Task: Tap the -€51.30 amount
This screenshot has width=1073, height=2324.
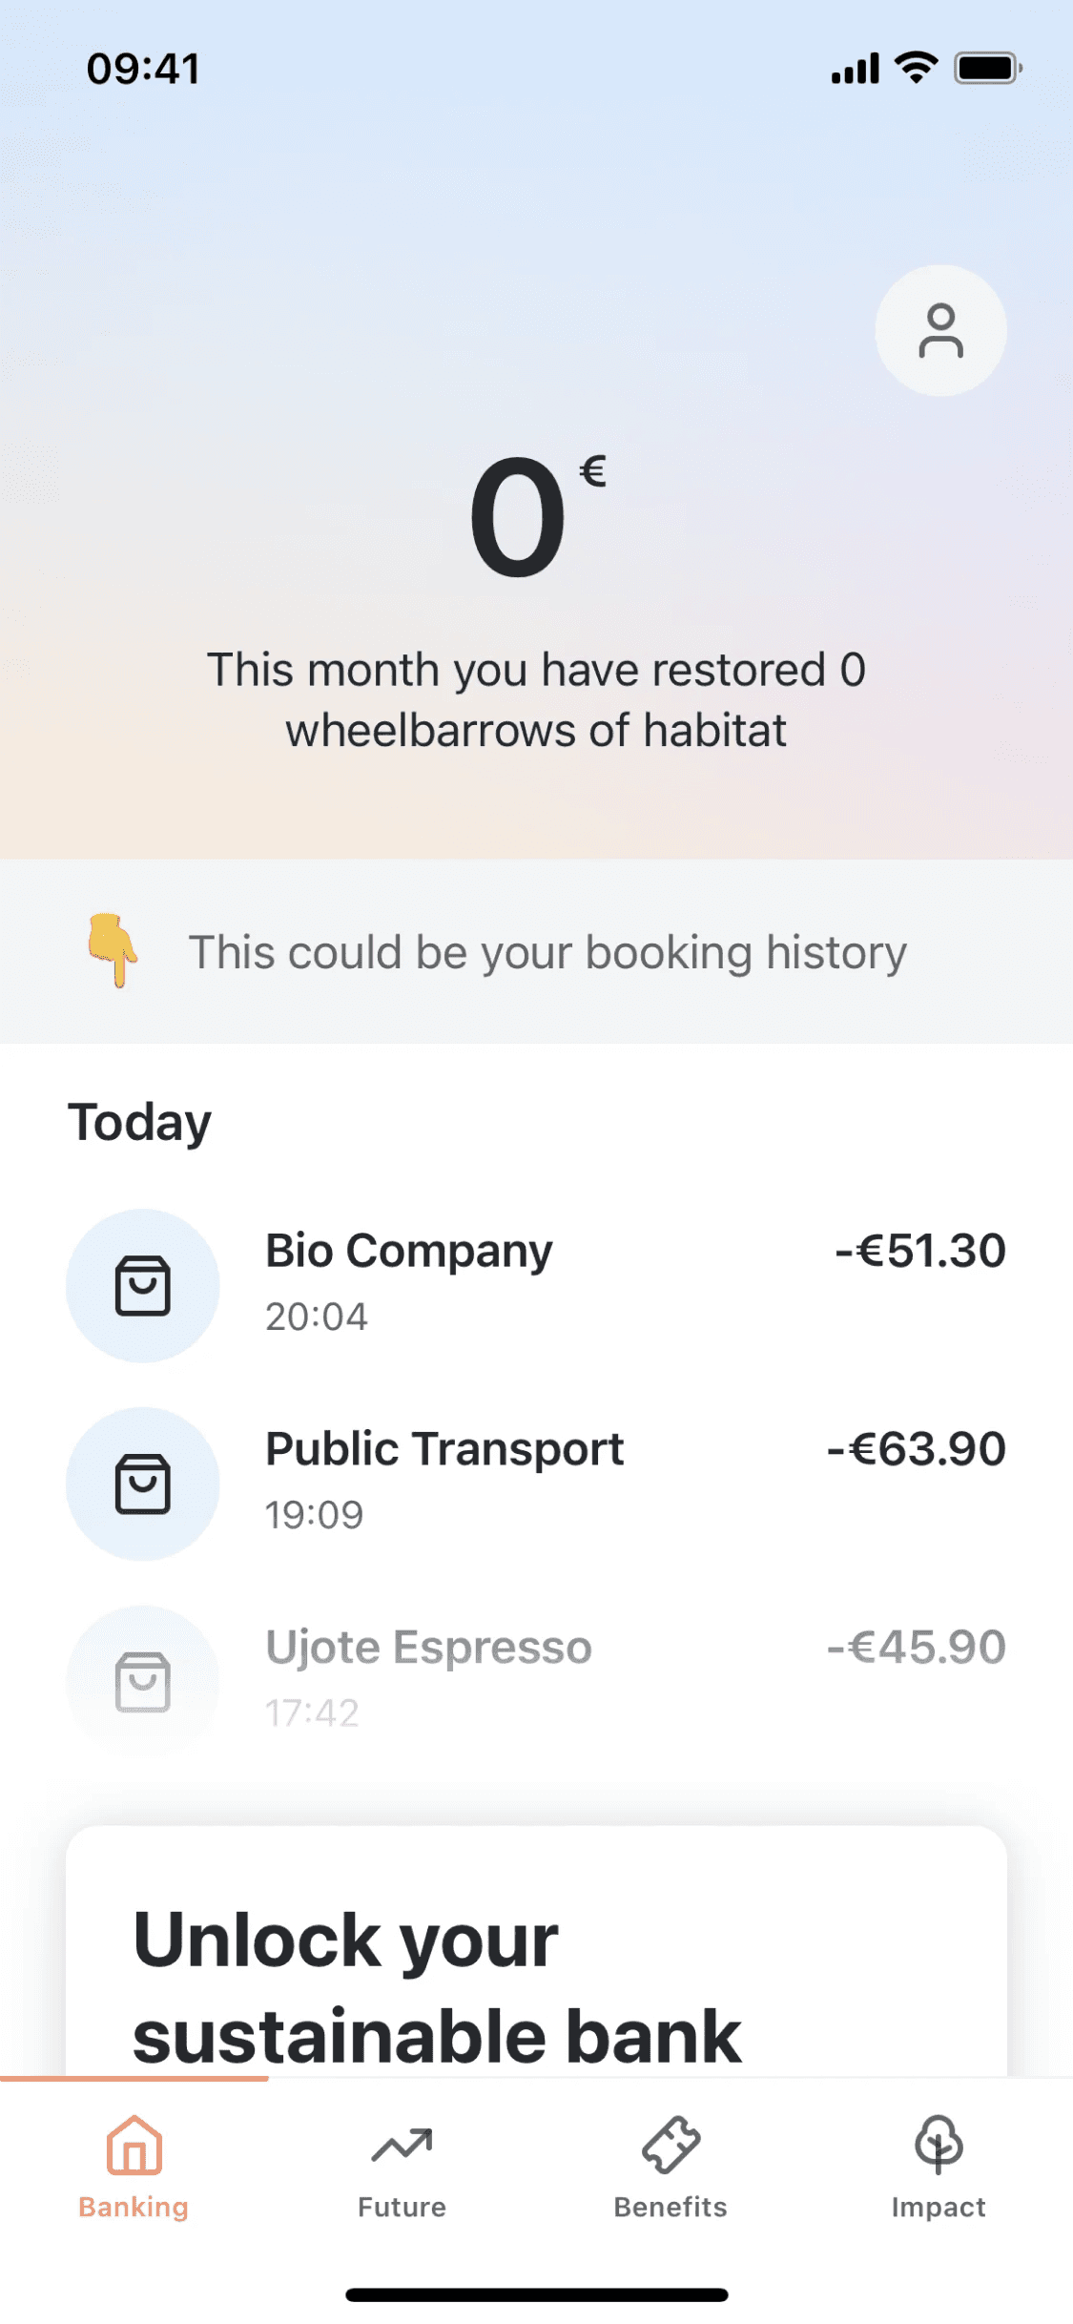Action: click(920, 1251)
